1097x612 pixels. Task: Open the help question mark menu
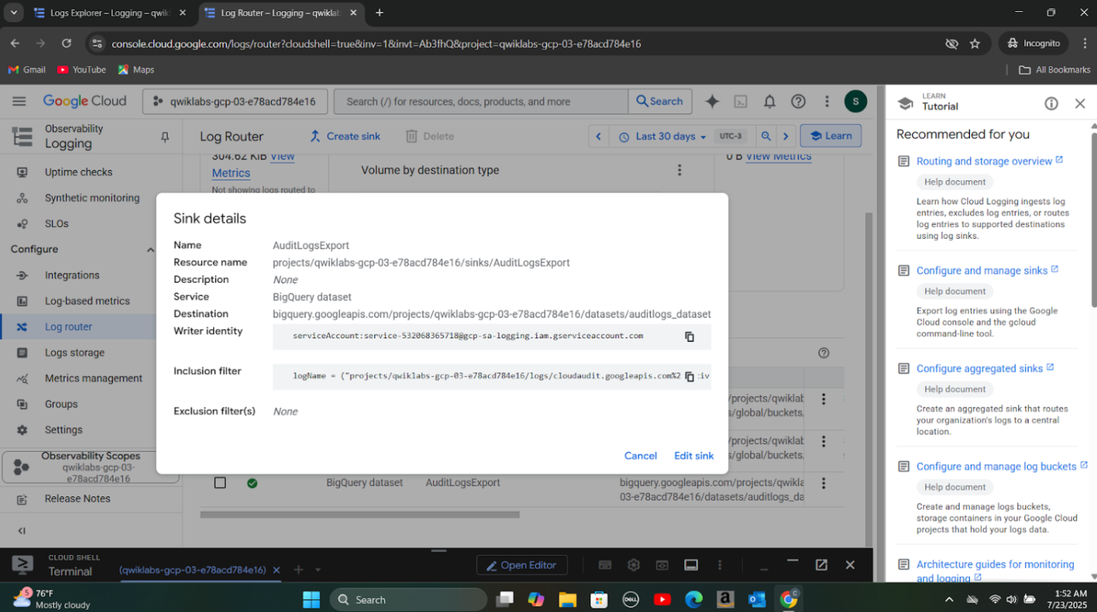[x=798, y=102]
